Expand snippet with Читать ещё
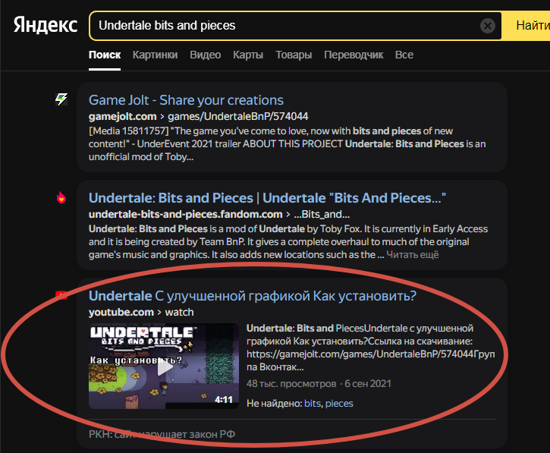 pos(413,254)
